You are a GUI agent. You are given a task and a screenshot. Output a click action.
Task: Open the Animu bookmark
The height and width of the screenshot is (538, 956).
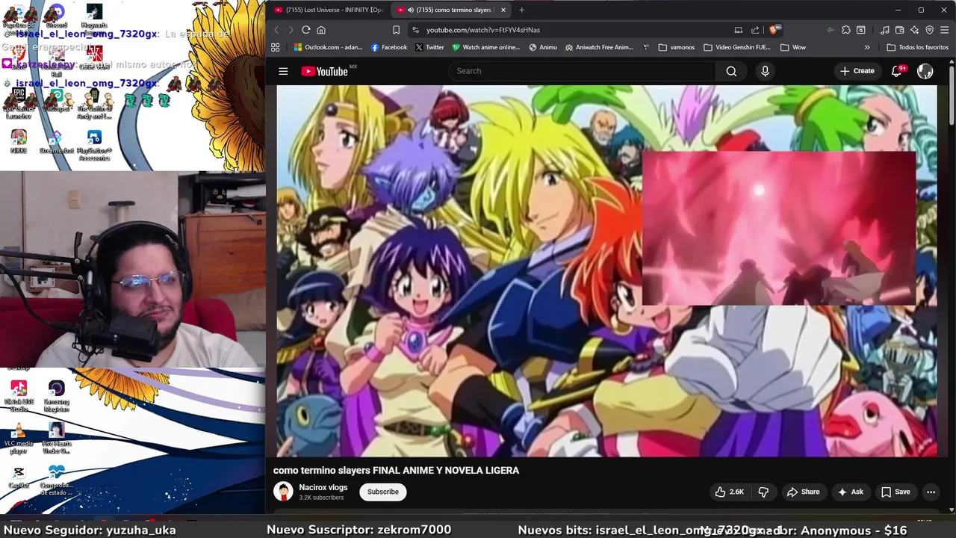tap(543, 47)
